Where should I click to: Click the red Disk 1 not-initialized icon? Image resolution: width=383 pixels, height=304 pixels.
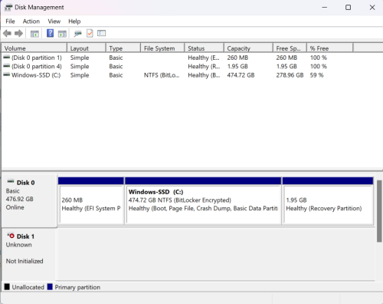[11, 236]
